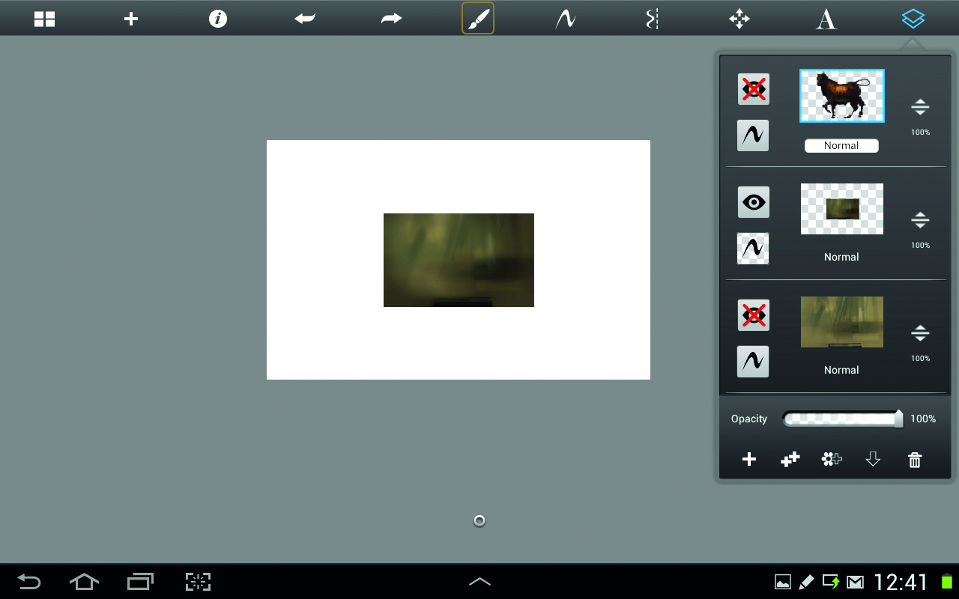The width and height of the screenshot is (959, 599).
Task: Merge the selected layer down
Action: coord(873,460)
